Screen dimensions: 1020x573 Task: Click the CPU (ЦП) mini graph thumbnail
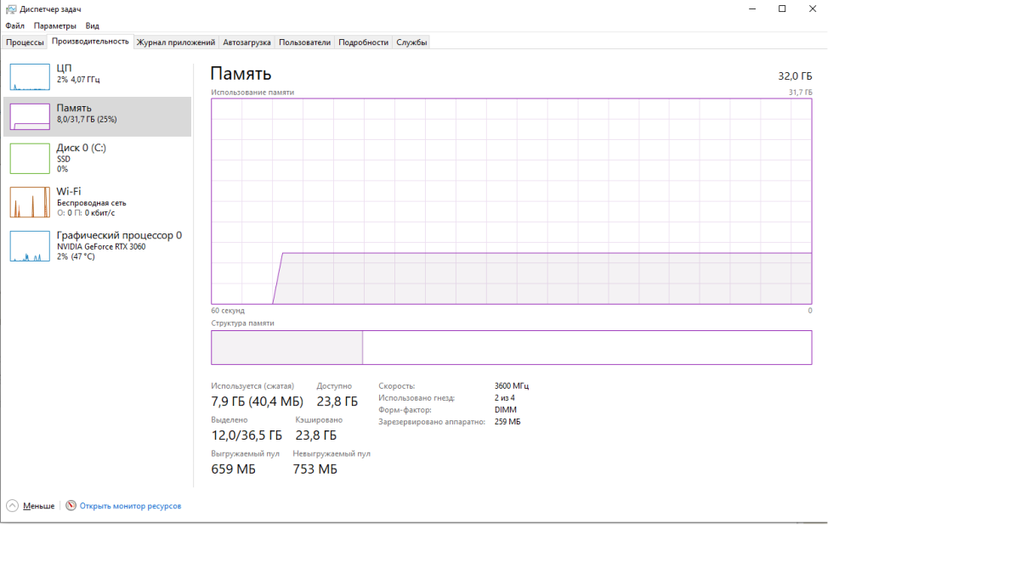[30, 76]
